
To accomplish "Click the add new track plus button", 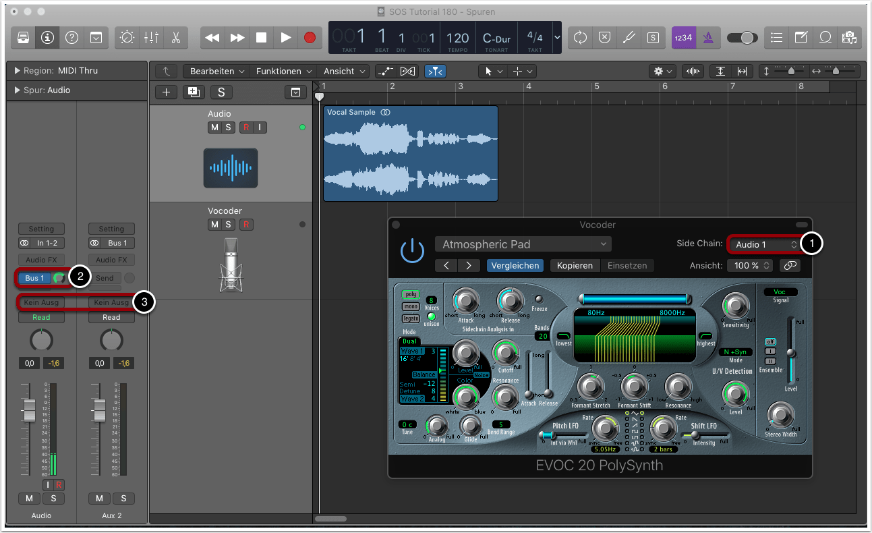I will pyautogui.click(x=166, y=92).
